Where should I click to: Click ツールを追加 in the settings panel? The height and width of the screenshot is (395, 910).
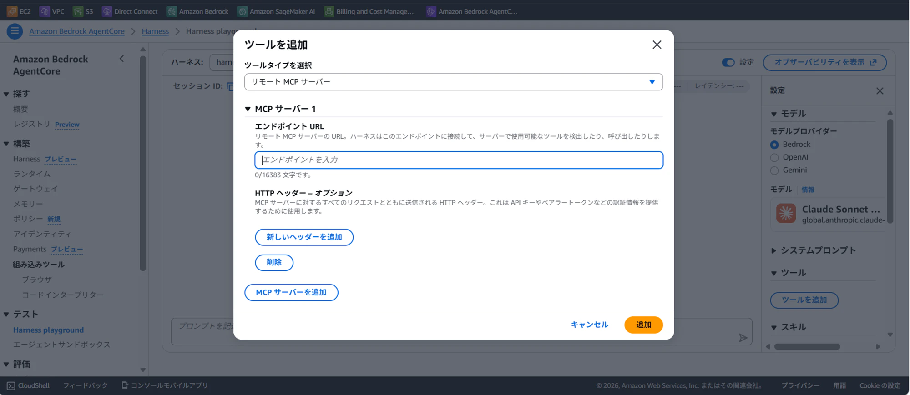(x=804, y=300)
